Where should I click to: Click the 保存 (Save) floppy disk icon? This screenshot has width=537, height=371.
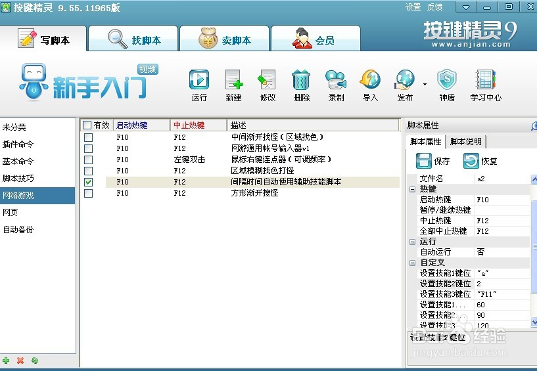tap(424, 161)
